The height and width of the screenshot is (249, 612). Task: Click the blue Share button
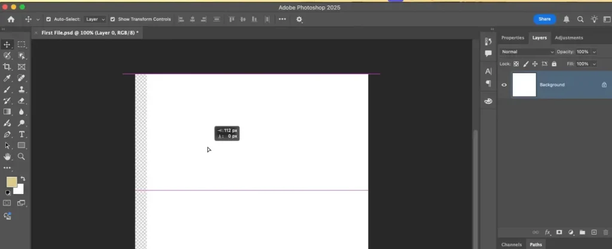click(x=544, y=19)
